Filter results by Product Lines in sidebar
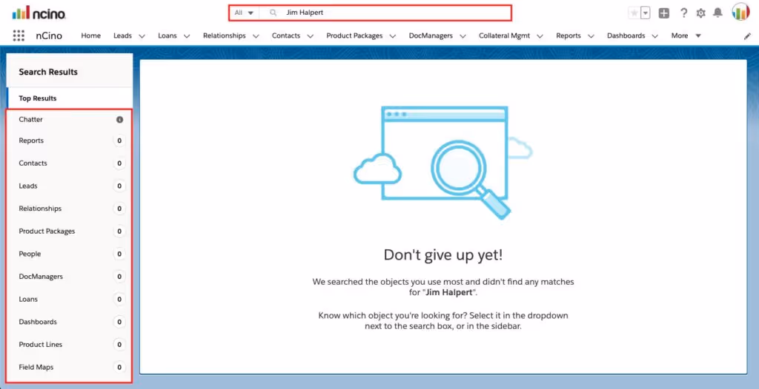Screen dimensions: 759x389 [x=69, y=345]
